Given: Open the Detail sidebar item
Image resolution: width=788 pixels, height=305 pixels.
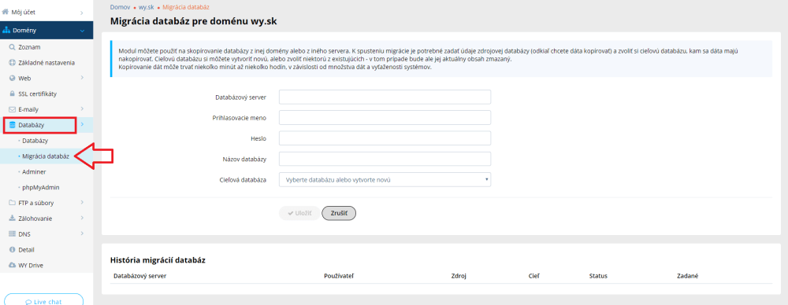Looking at the screenshot, I should point(26,250).
